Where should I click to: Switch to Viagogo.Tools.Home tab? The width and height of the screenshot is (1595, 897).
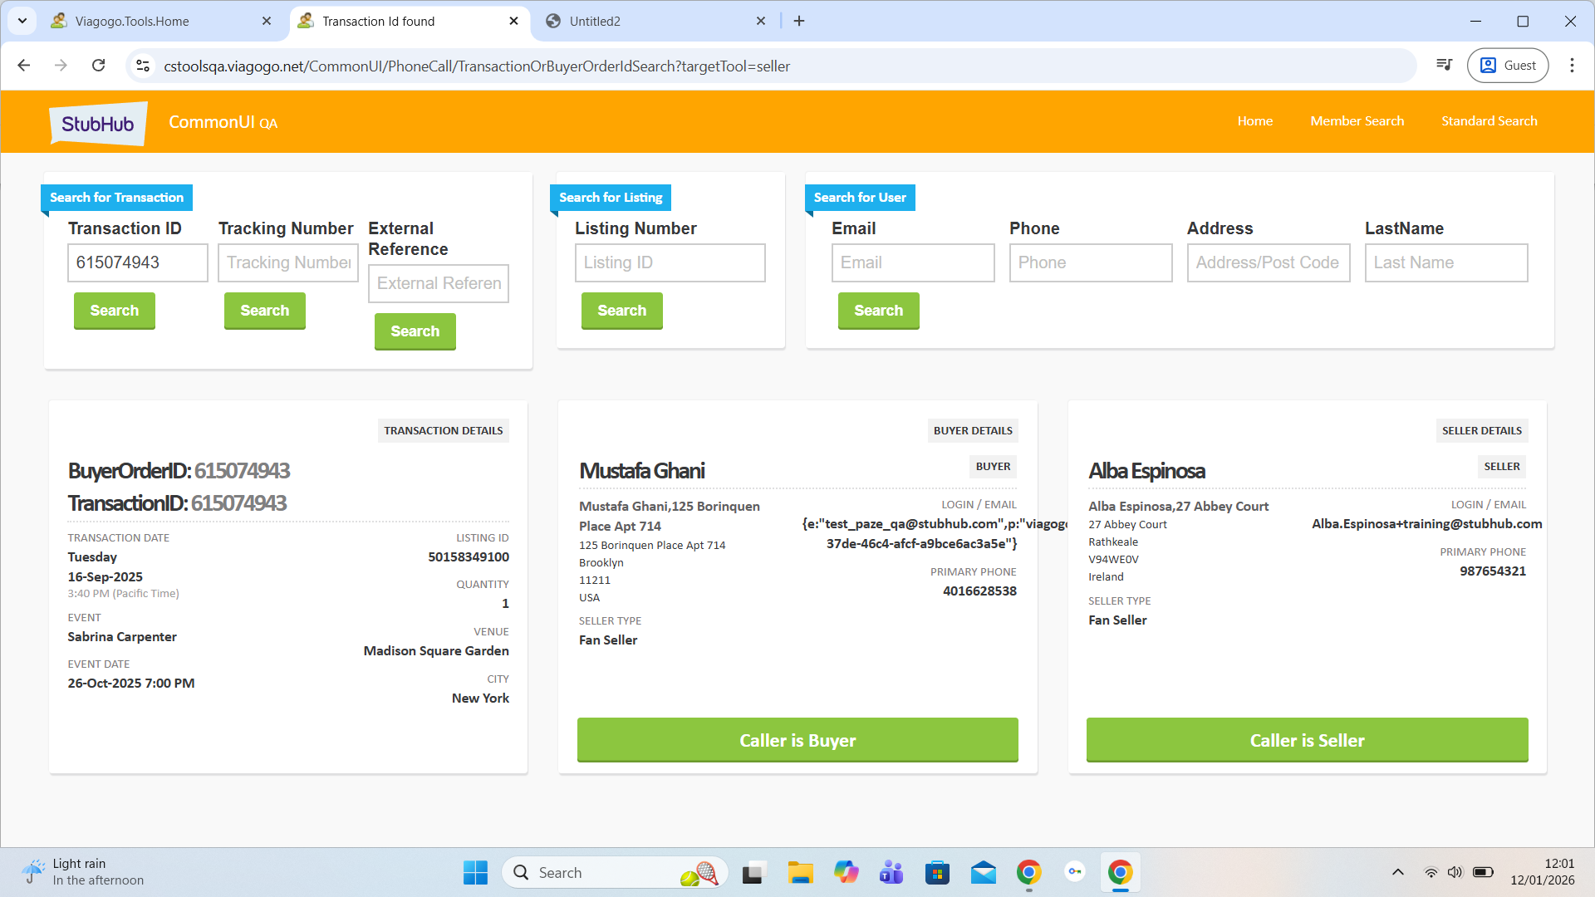(x=133, y=21)
